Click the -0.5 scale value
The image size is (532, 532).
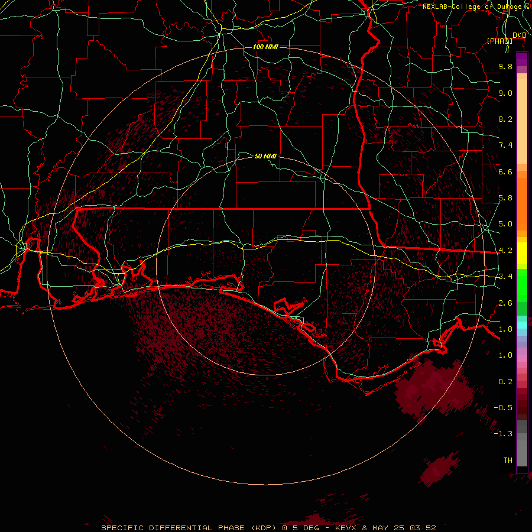503,408
